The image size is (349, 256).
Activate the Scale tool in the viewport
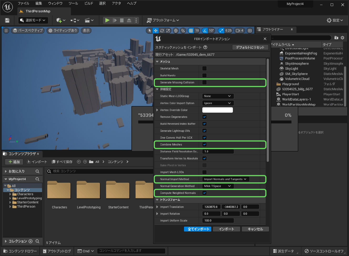click(x=168, y=31)
